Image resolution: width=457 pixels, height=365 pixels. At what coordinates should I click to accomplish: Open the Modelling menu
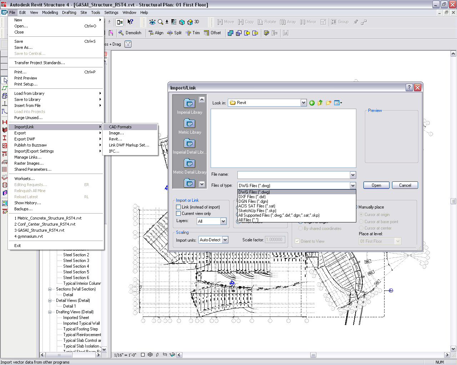point(50,12)
